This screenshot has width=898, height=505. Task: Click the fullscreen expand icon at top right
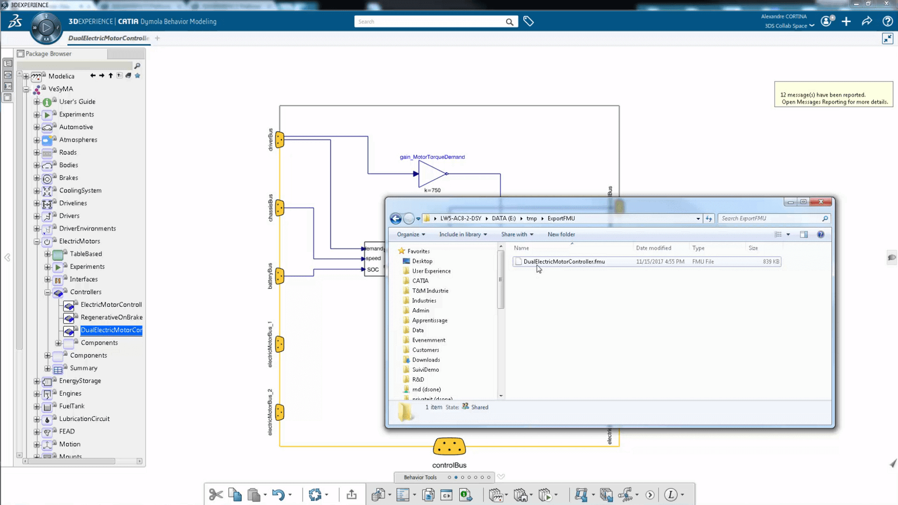coord(887,39)
